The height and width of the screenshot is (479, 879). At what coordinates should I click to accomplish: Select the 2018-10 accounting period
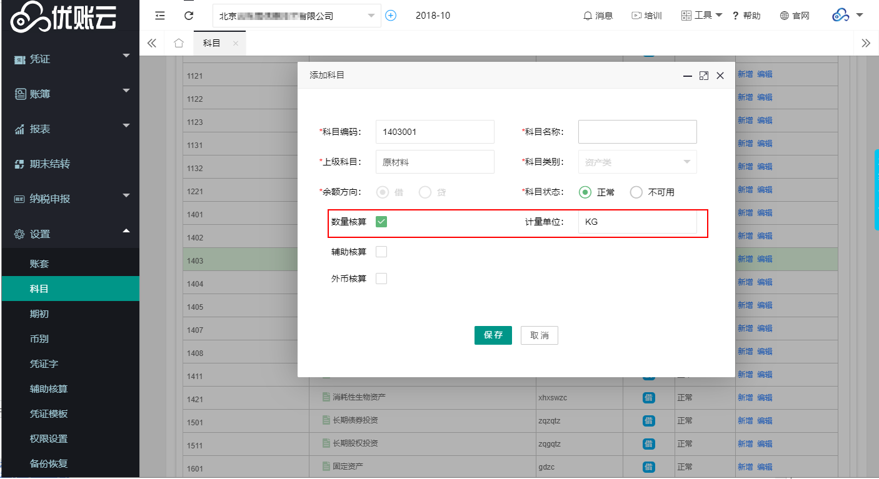tap(433, 16)
